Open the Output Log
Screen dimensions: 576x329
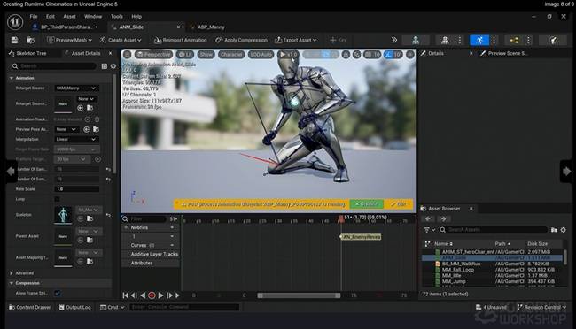tap(75, 308)
